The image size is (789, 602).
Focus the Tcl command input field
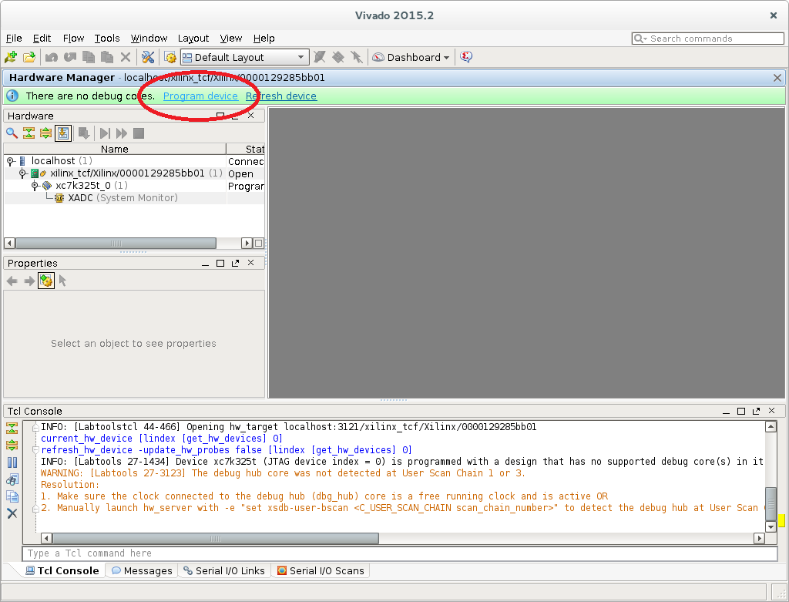(x=400, y=553)
